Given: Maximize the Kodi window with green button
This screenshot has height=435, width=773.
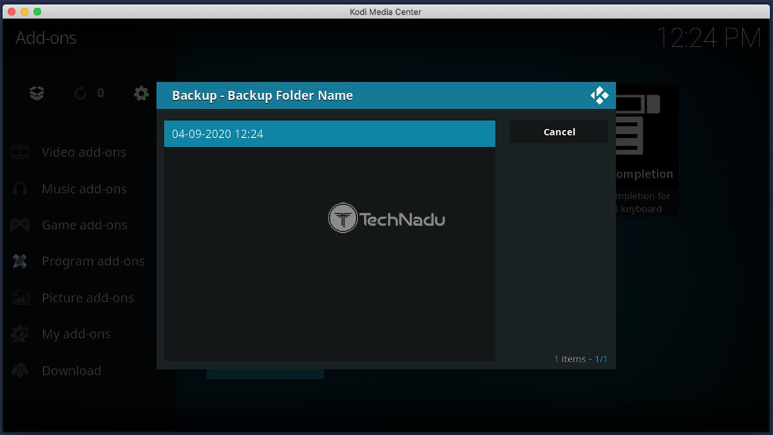Looking at the screenshot, I should pyautogui.click(x=37, y=12).
